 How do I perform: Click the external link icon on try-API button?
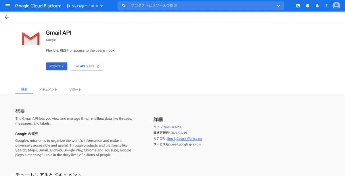(98, 66)
